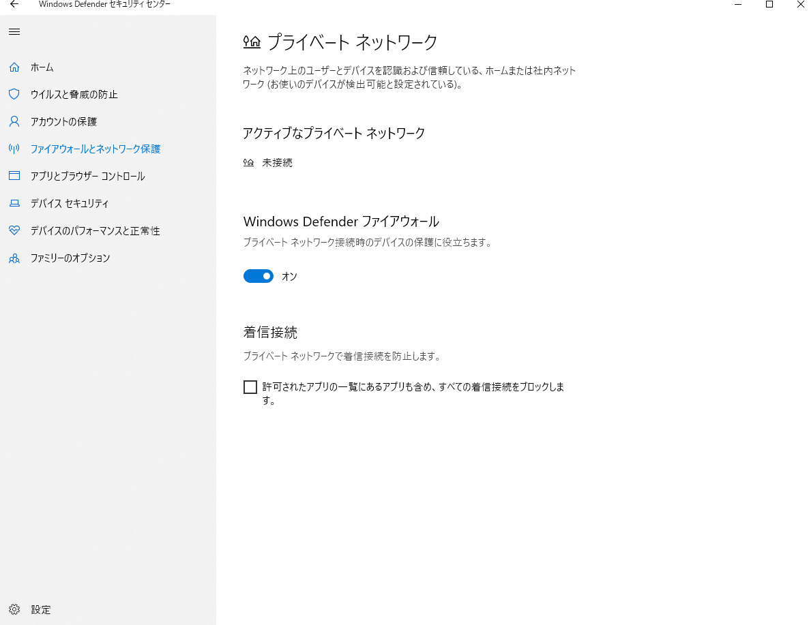The image size is (809, 625).
Task: Select the ファミリーのオプション people icon
Action: 14,258
